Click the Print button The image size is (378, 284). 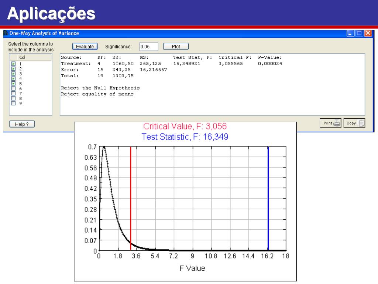click(x=330, y=123)
